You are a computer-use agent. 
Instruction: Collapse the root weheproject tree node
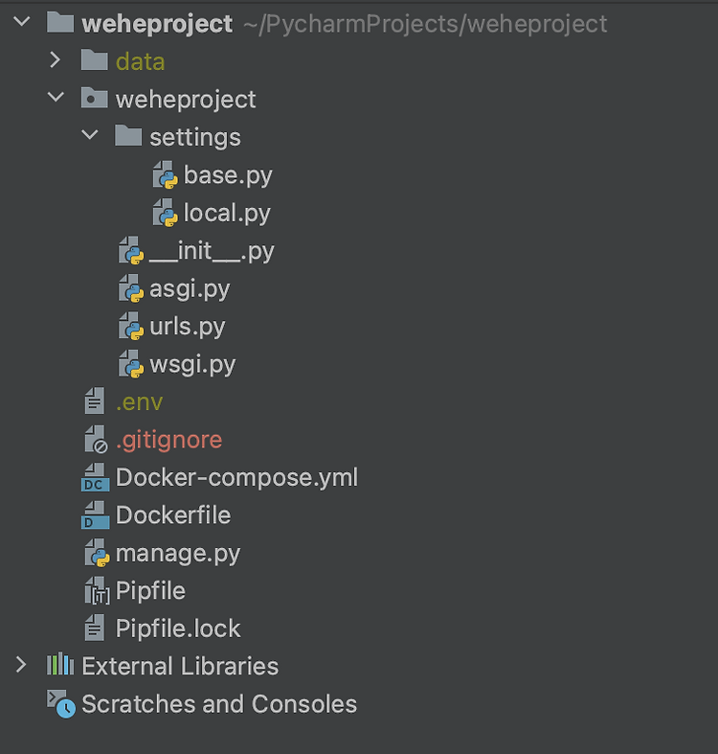pos(22,22)
